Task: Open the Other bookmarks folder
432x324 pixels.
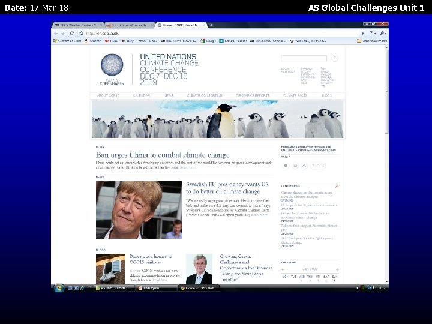Action: tap(372, 41)
